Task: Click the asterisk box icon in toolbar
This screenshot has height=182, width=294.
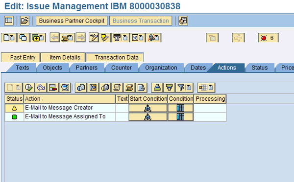Action: click(x=135, y=38)
